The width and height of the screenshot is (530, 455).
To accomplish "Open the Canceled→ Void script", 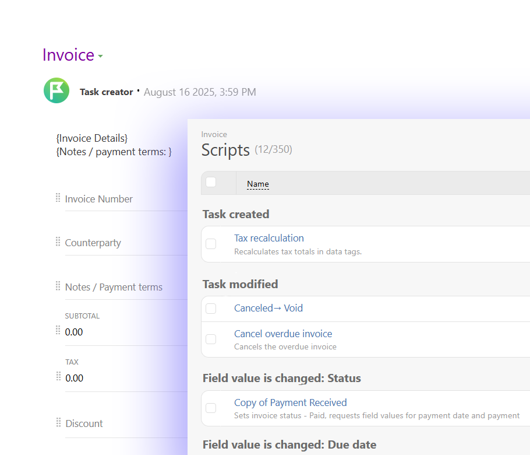I will pyautogui.click(x=268, y=308).
